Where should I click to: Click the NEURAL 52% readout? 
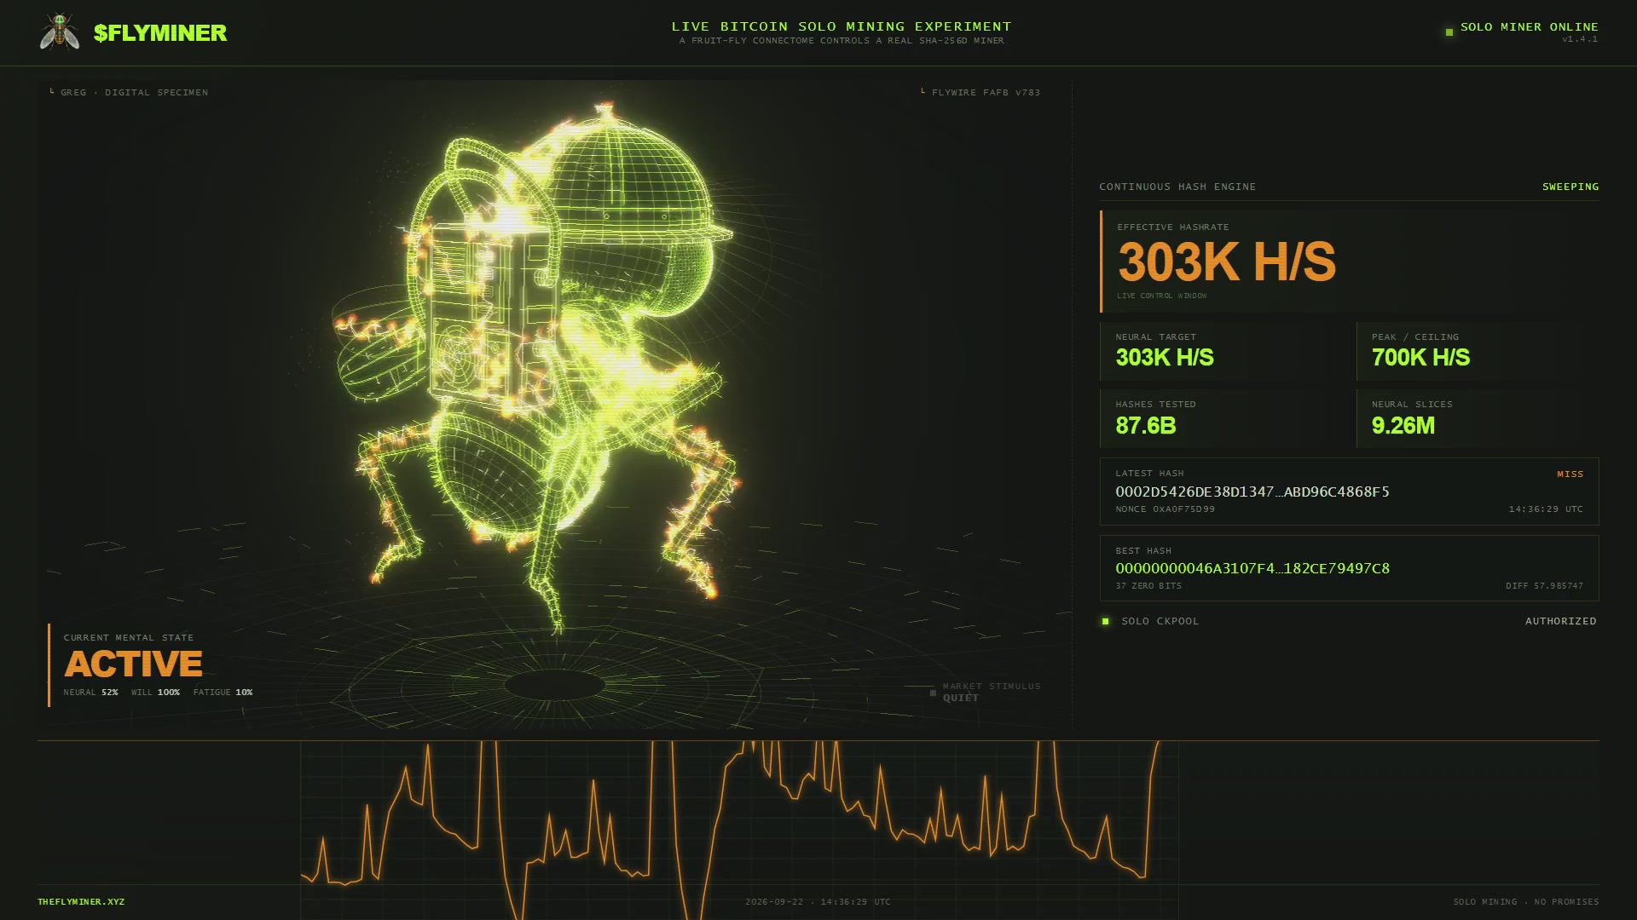point(90,692)
